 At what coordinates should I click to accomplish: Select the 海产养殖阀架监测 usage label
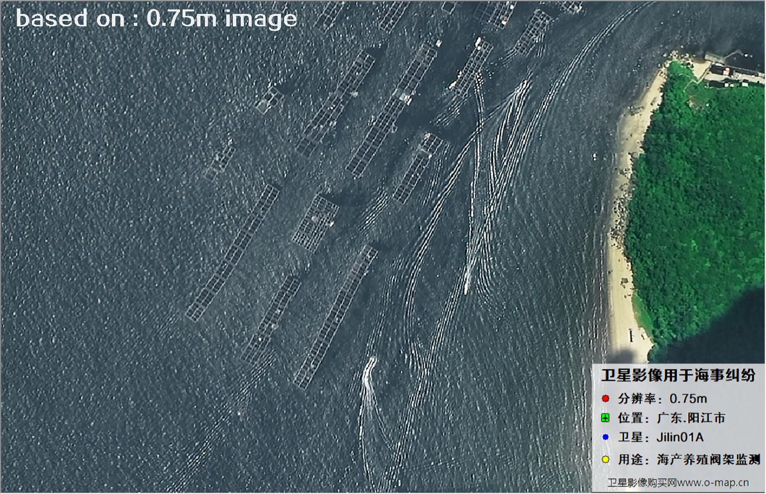coord(708,460)
